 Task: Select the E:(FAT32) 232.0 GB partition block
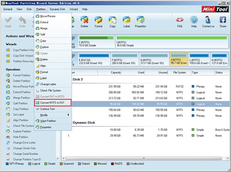pyautogui.click(x=94, y=59)
